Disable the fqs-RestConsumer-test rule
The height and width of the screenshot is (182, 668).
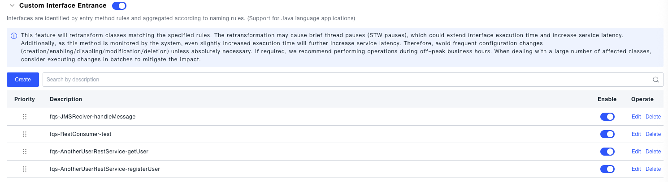(x=607, y=134)
